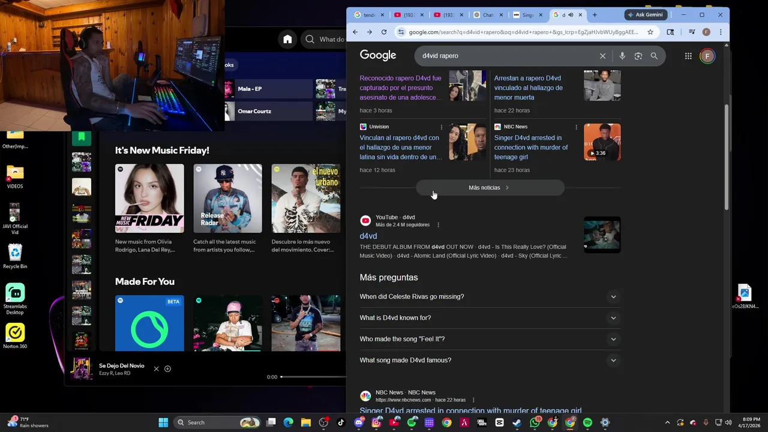Open the VIDEOS folder on desktop
The height and width of the screenshot is (432, 768).
tap(15, 177)
